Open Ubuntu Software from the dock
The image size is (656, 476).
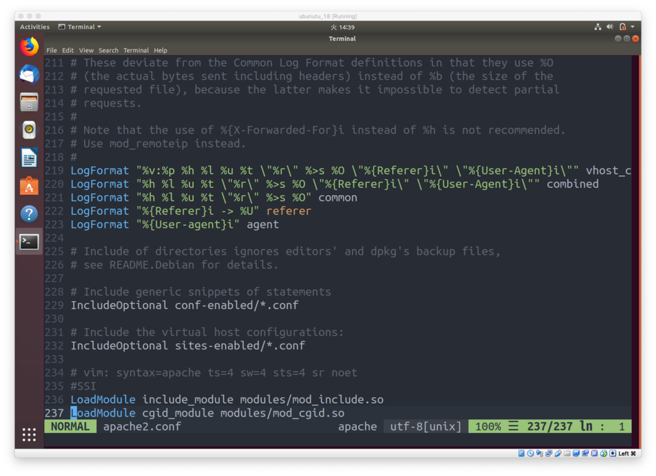[x=29, y=186]
